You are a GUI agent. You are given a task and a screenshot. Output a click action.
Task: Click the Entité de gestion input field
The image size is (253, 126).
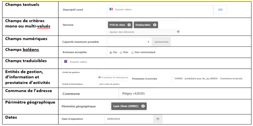113,73
